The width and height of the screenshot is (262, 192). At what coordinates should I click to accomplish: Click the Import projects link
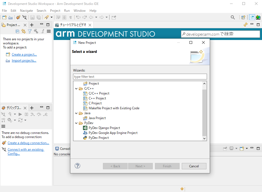click(24, 61)
